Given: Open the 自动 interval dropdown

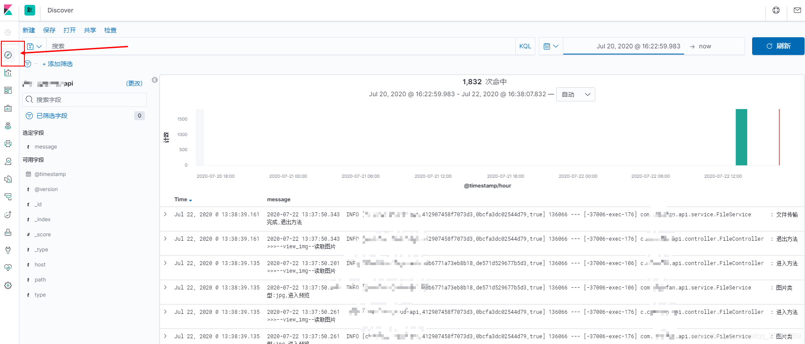Looking at the screenshot, I should [x=576, y=94].
